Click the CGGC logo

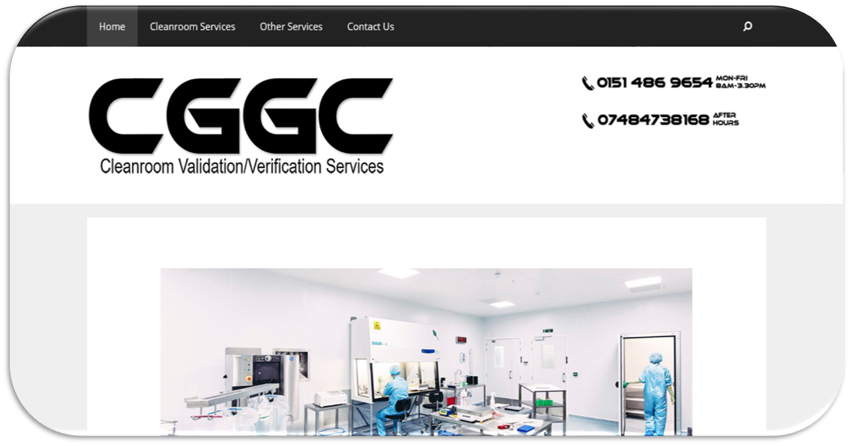pos(241,116)
